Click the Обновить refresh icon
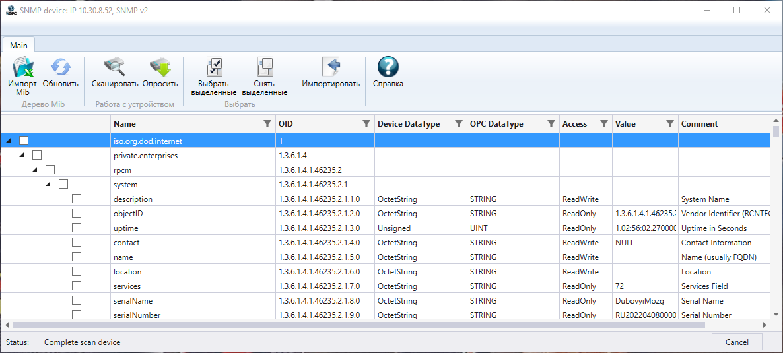Viewport: 783px width, 353px height. click(61, 67)
